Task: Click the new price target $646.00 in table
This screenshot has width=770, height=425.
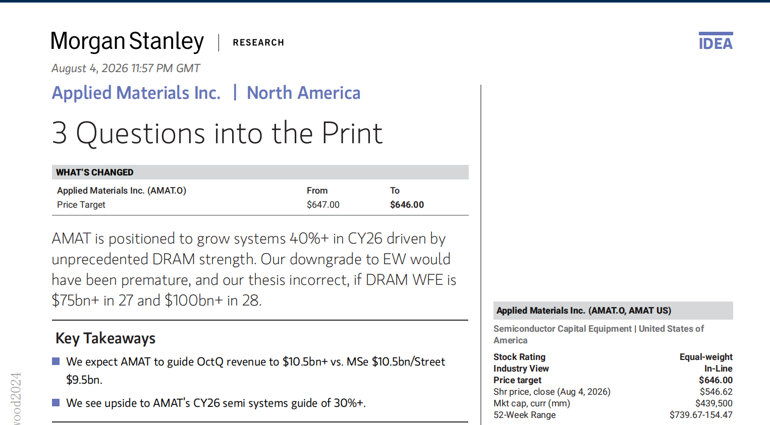Action: (407, 205)
